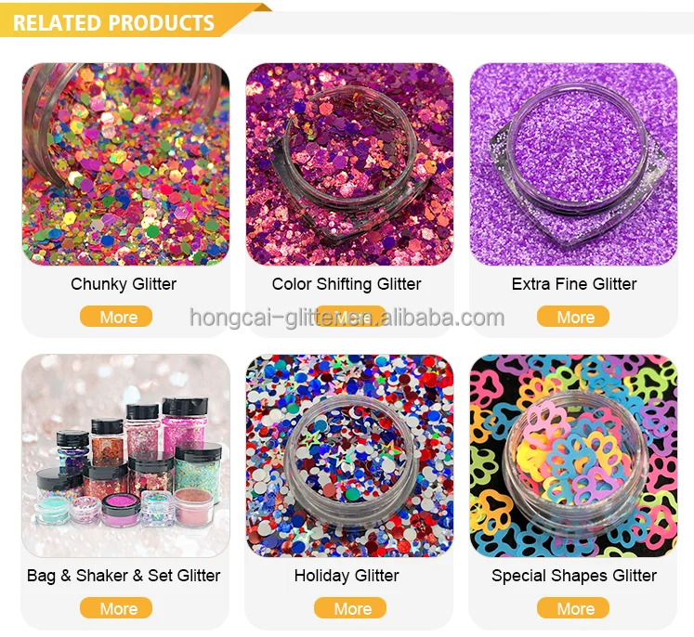Select the Extra Fine Glitter title text
Viewport: 694px width, 637px height.
574,284
